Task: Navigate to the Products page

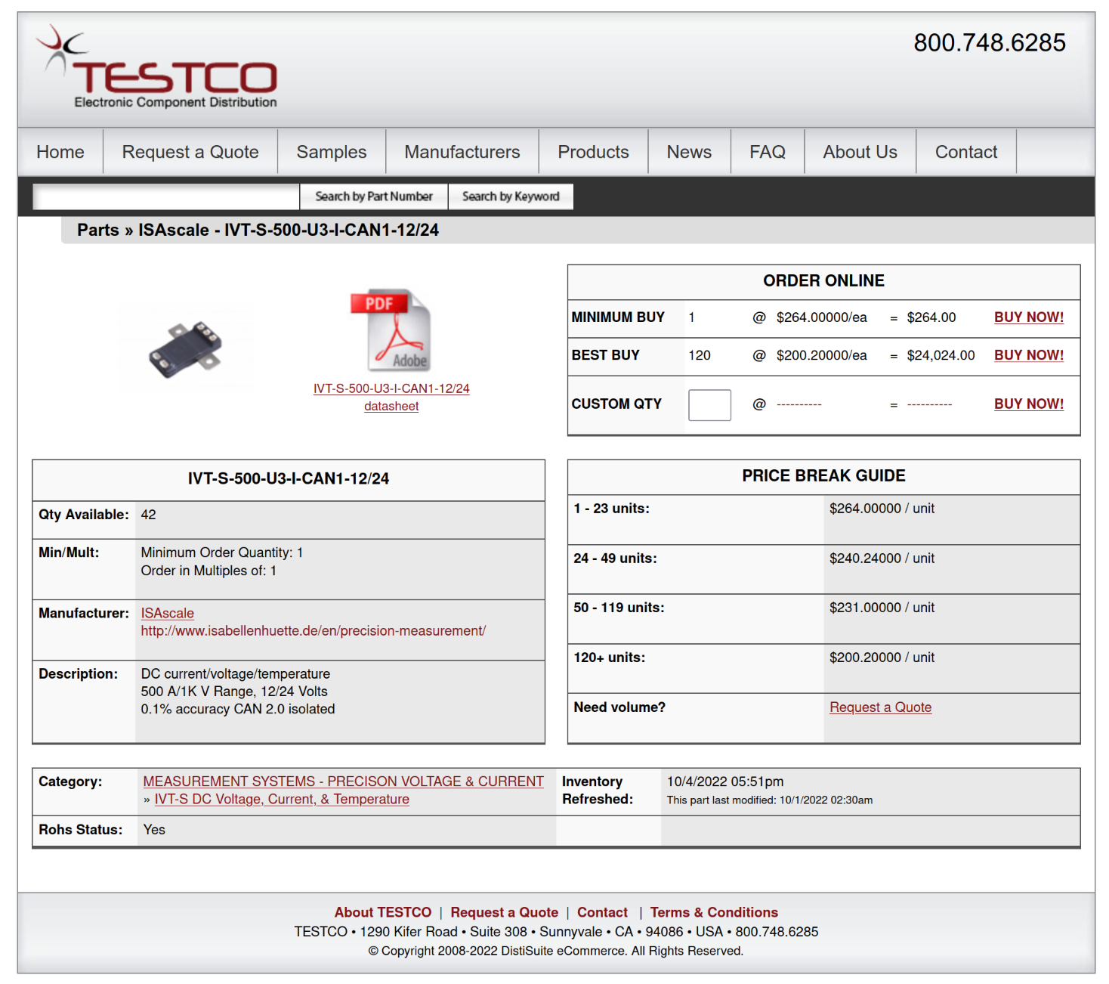Action: [x=593, y=152]
